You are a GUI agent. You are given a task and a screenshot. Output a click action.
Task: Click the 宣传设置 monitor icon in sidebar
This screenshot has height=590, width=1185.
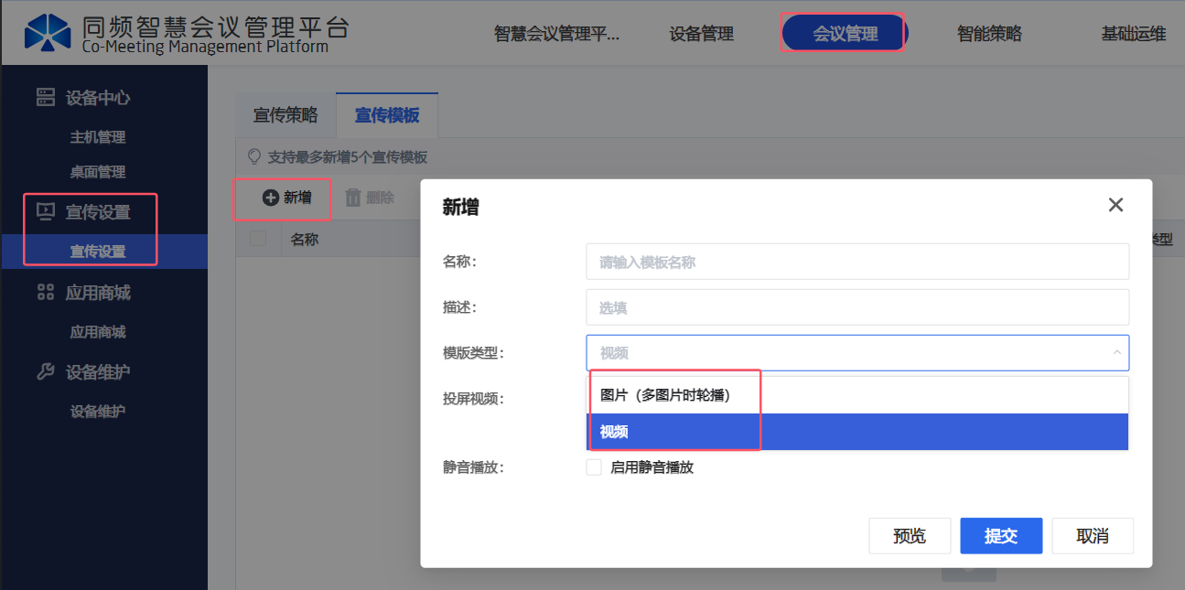click(45, 212)
